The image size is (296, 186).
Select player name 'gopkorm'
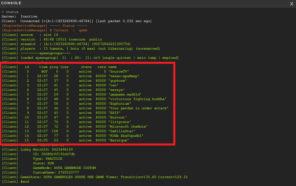pyautogui.click(x=119, y=80)
